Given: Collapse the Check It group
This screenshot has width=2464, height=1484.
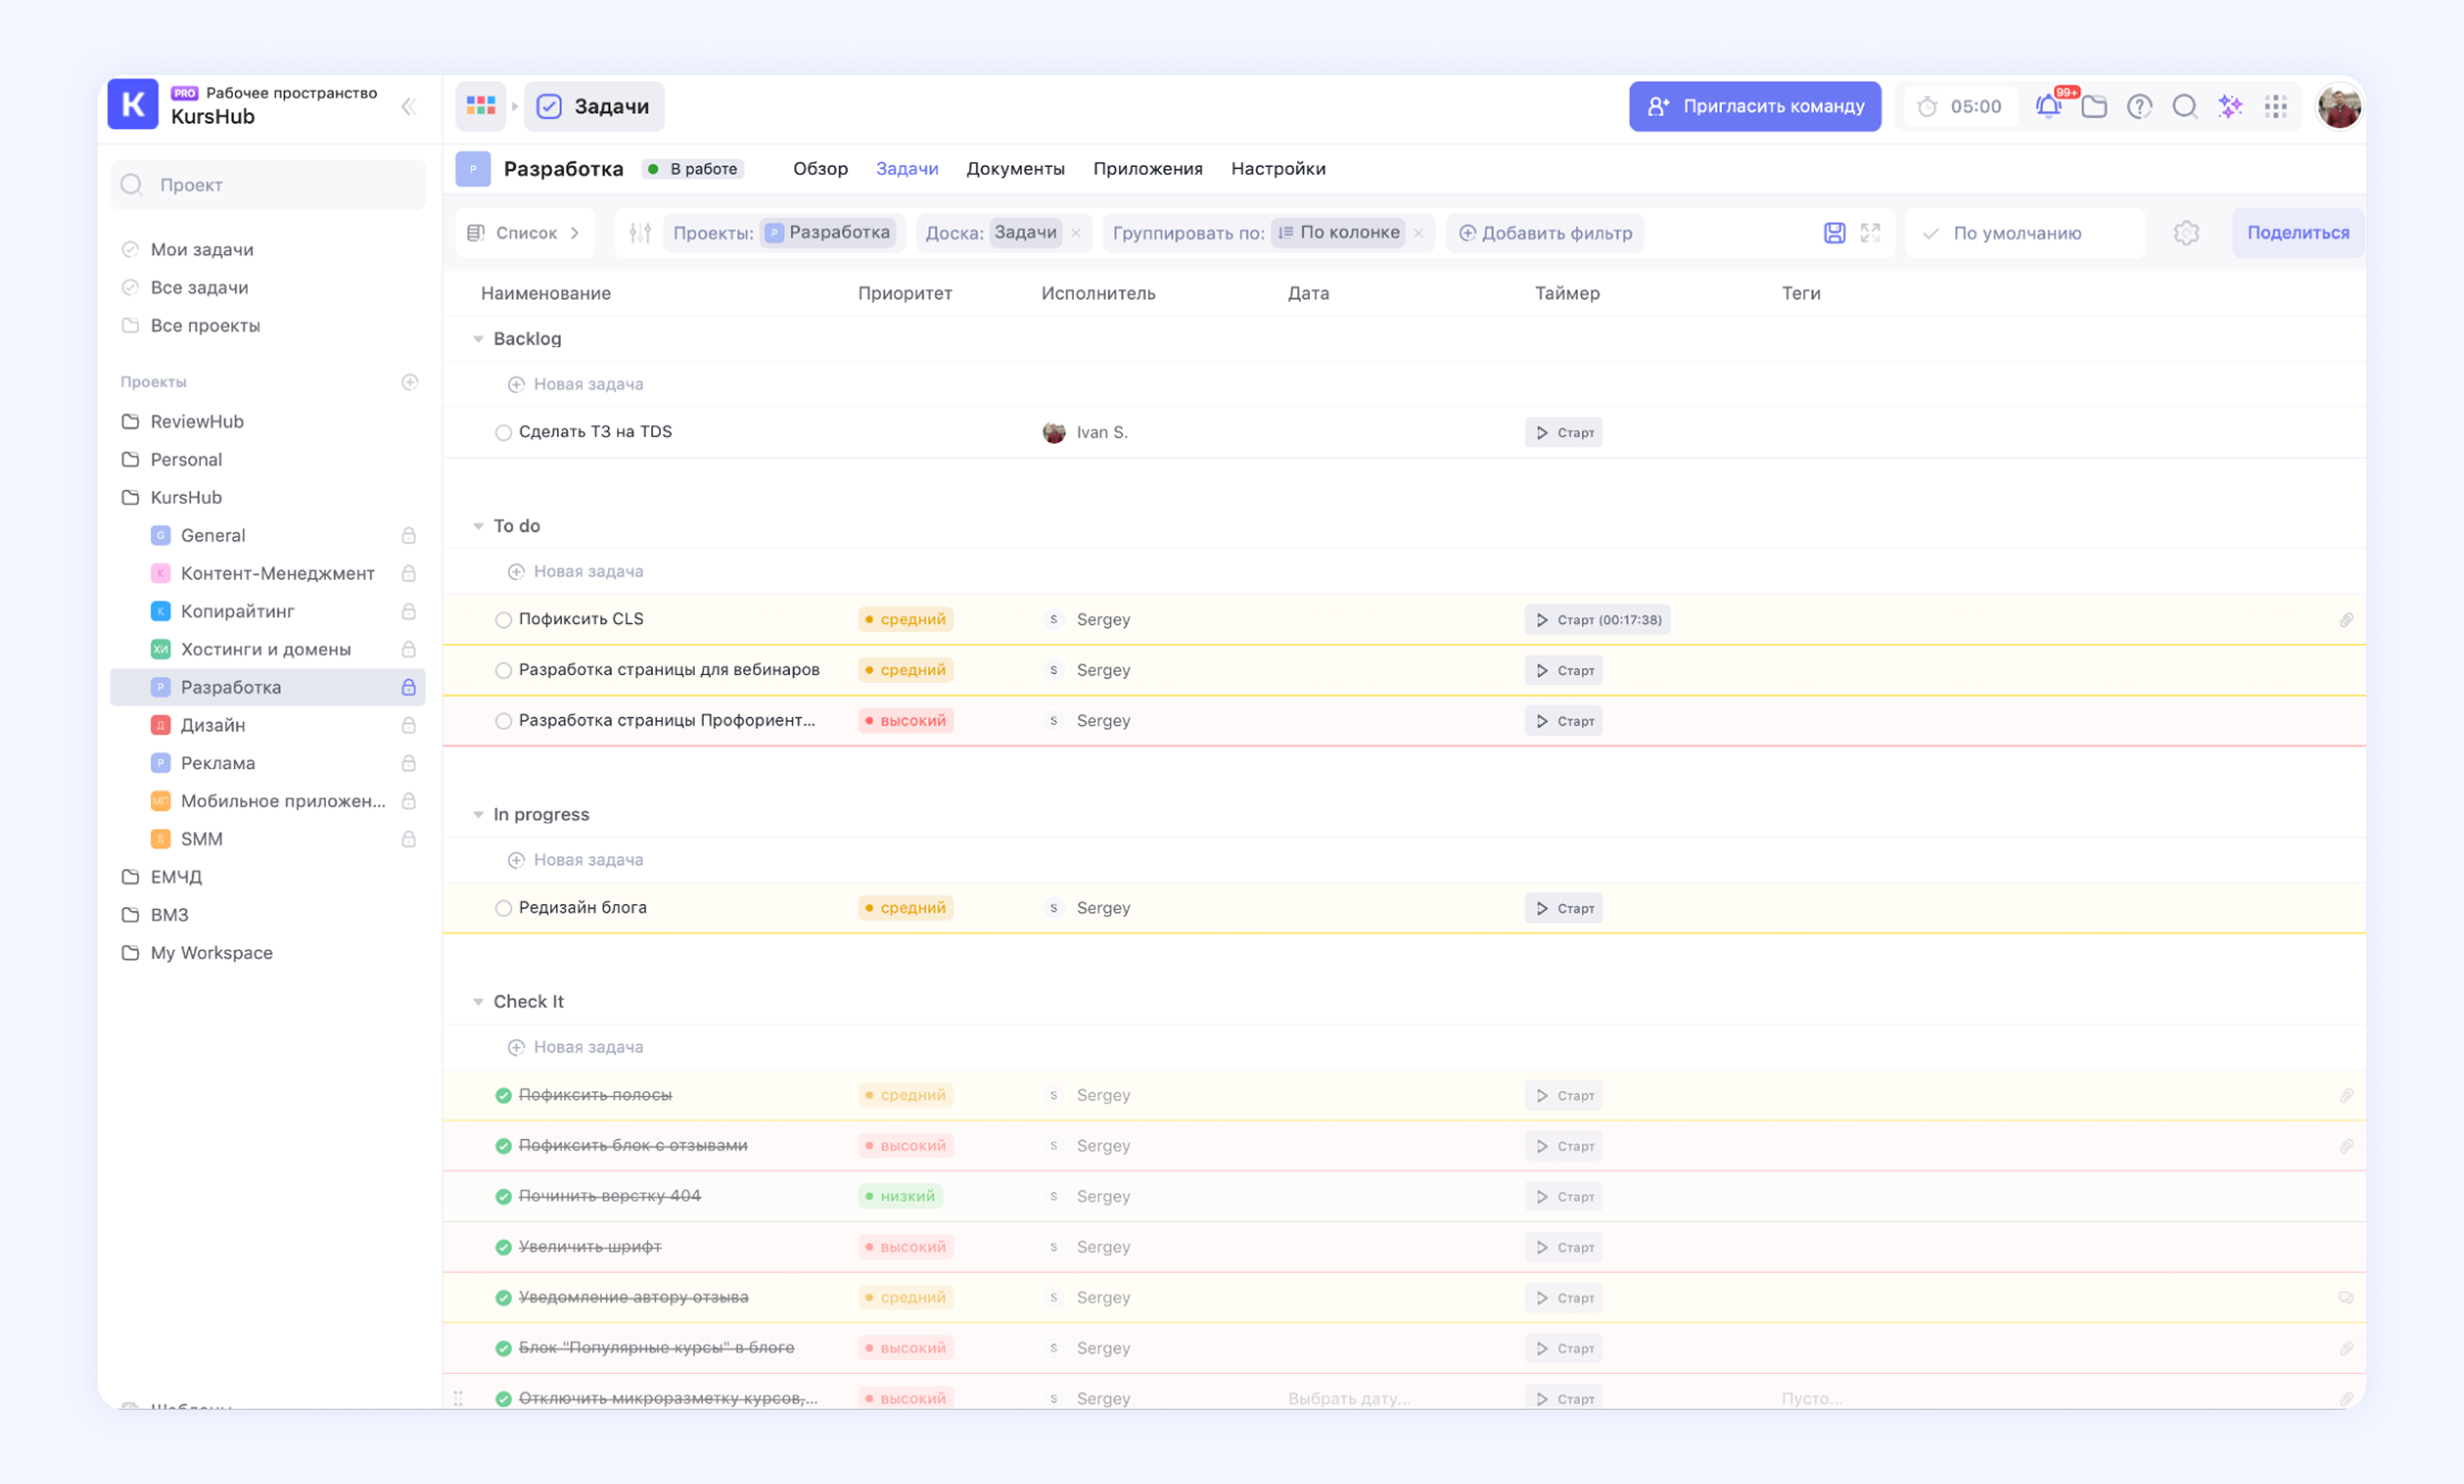Looking at the screenshot, I should coord(478,1001).
